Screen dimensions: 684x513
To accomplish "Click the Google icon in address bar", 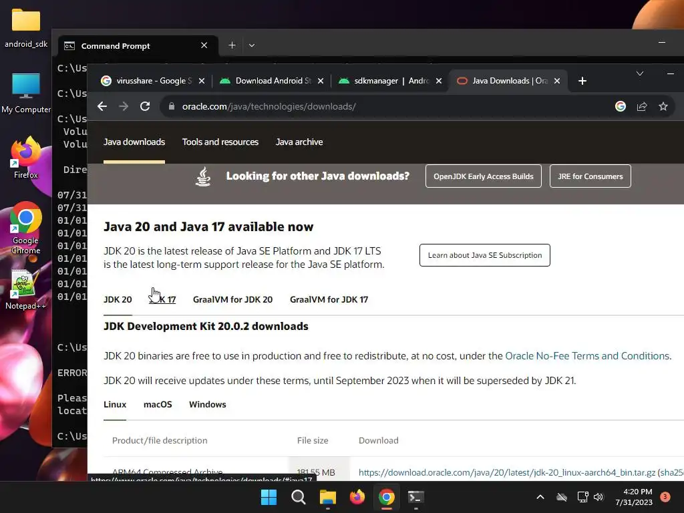I will (x=621, y=106).
